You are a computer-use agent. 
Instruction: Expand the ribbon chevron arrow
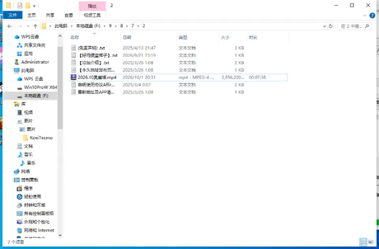pyautogui.click(x=364, y=15)
